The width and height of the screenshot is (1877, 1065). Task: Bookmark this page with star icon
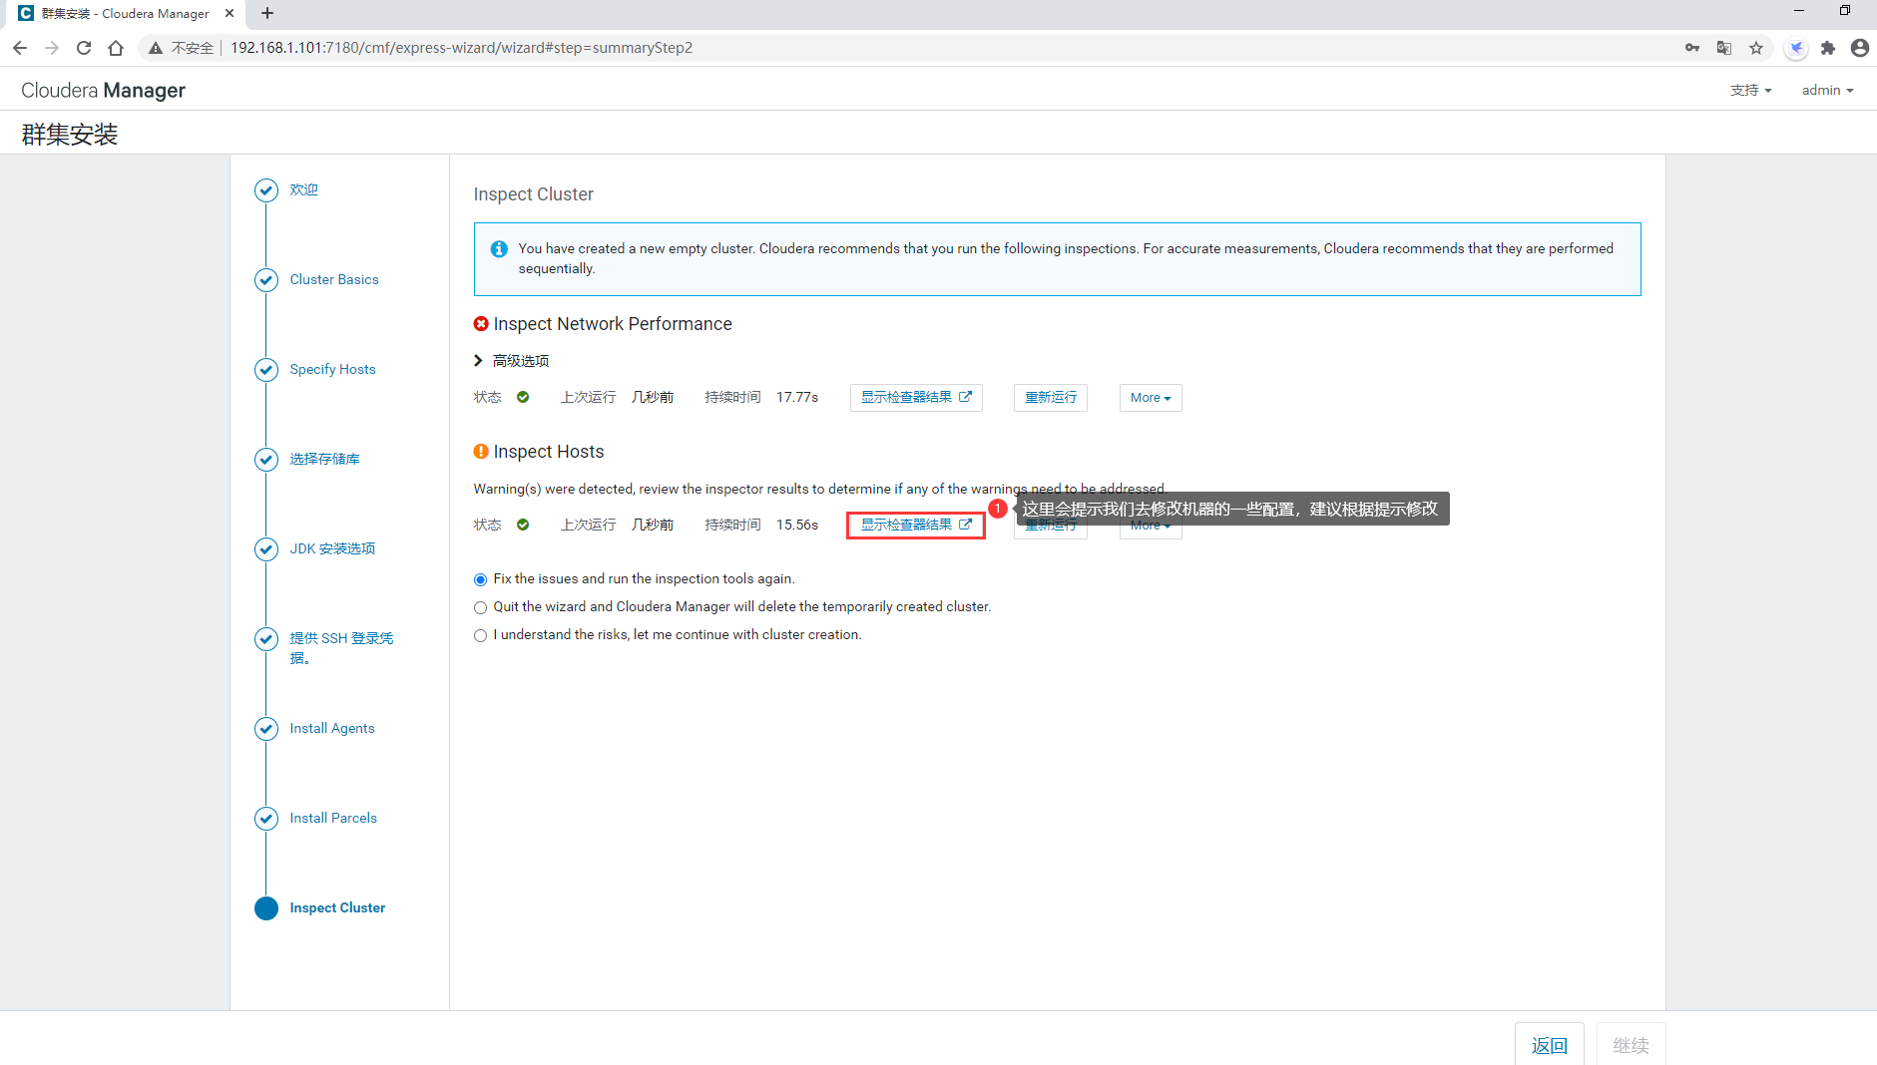click(x=1756, y=48)
